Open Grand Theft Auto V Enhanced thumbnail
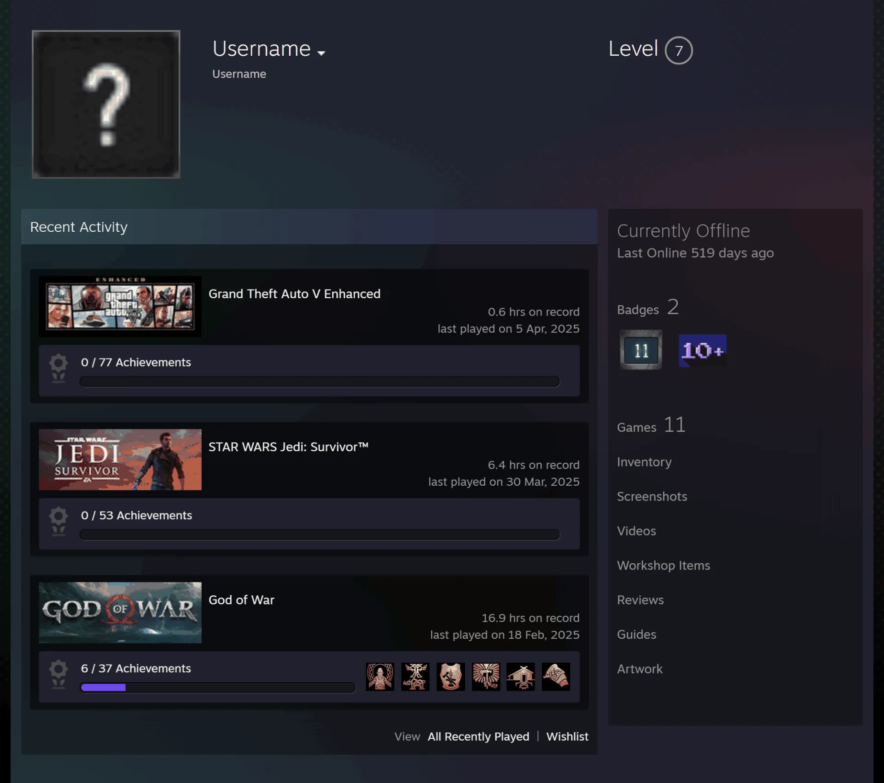Screen dimensions: 884x783 120,306
